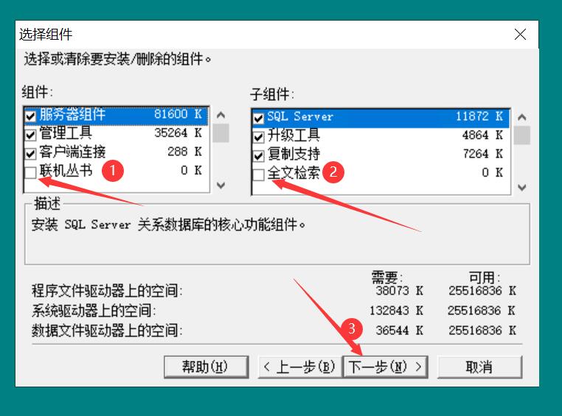Select the 复制支持 subcomponent row

[381, 154]
